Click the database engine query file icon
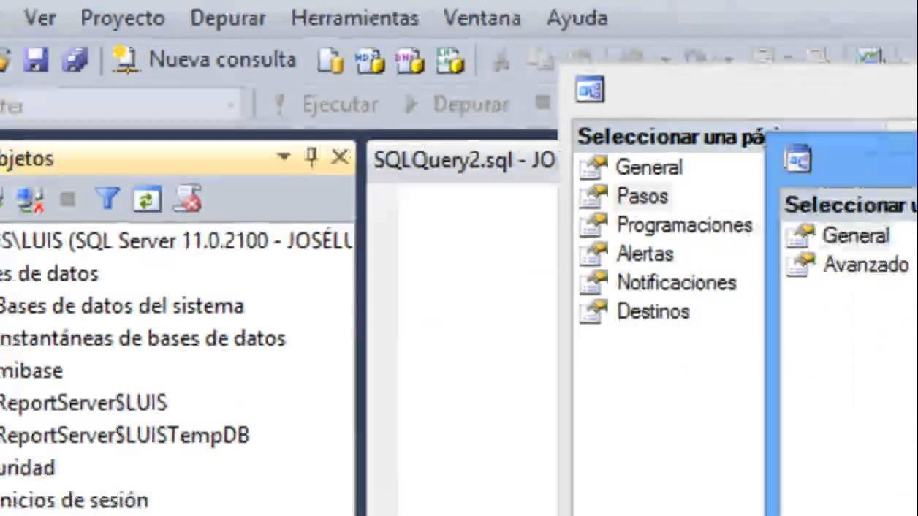 pyautogui.click(x=330, y=61)
